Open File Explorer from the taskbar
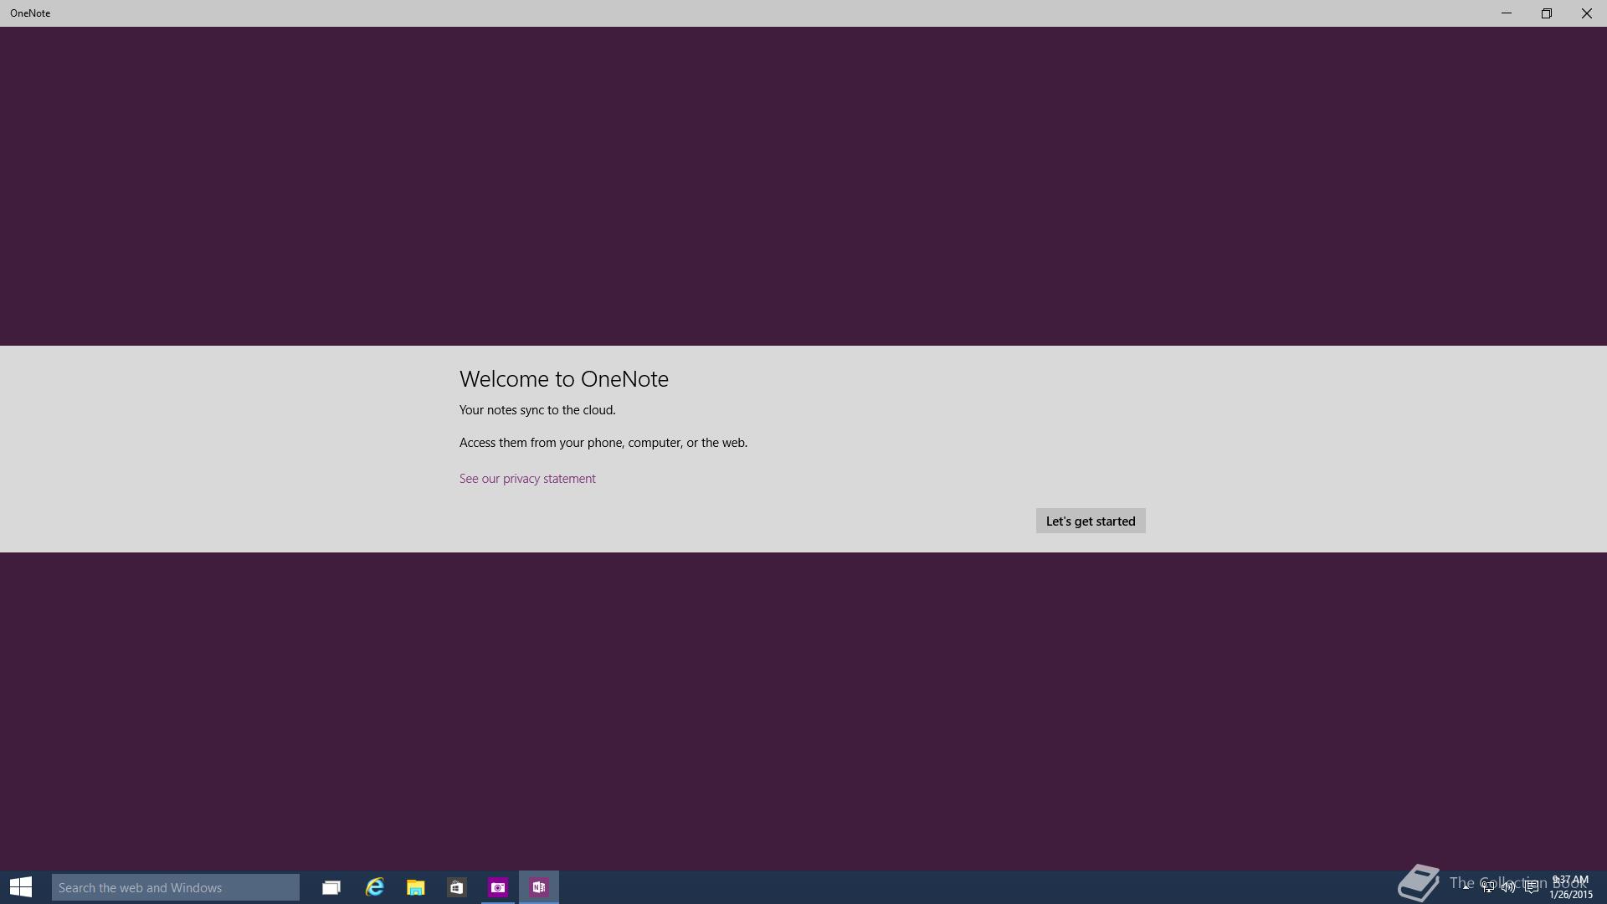Image resolution: width=1607 pixels, height=904 pixels. point(415,887)
